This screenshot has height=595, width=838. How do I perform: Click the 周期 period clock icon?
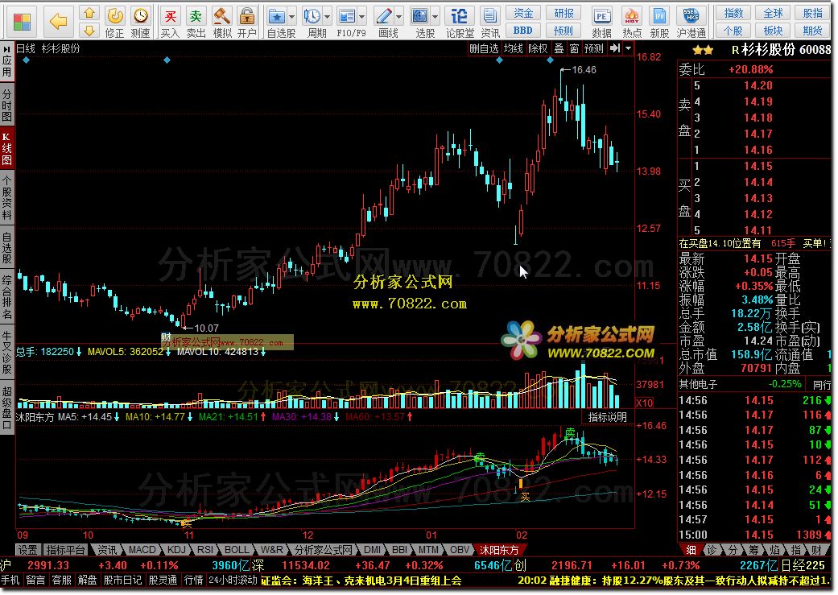312,16
